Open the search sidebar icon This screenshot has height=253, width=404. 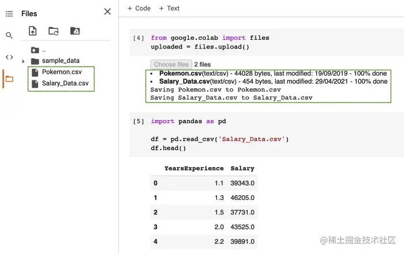pos(9,35)
